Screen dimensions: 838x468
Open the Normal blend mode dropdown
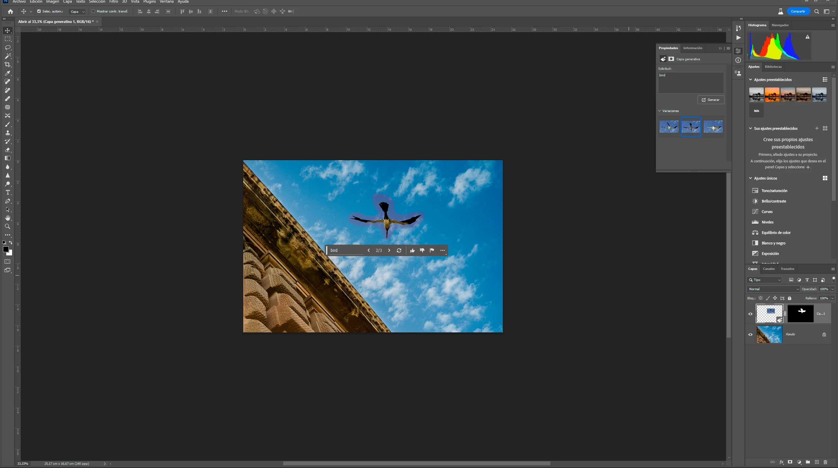tap(773, 289)
